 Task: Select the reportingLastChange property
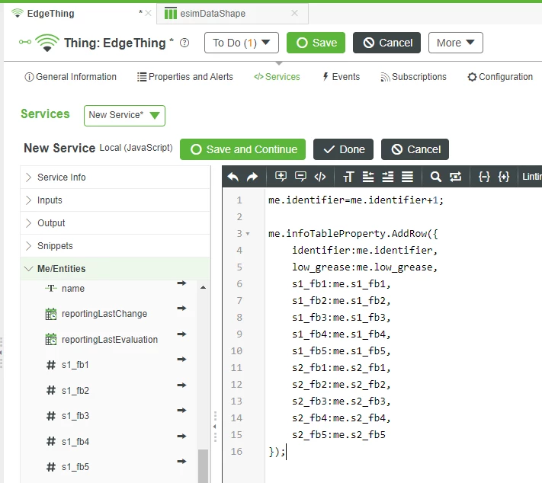point(104,314)
